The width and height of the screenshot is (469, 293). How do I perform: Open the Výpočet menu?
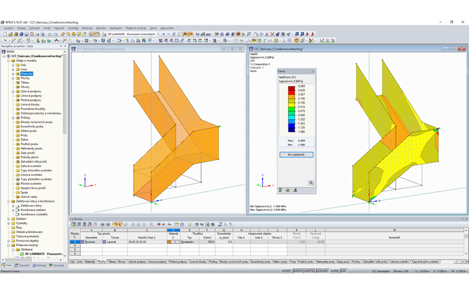pyautogui.click(x=59, y=28)
